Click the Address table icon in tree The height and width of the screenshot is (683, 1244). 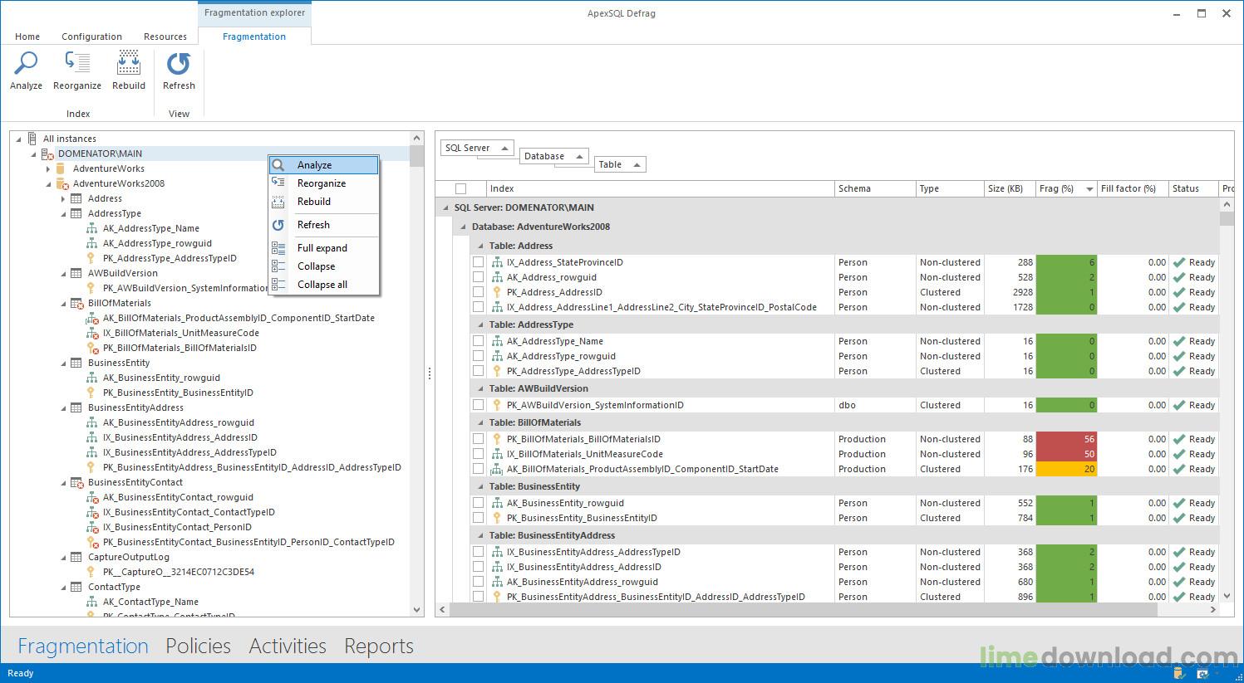76,198
